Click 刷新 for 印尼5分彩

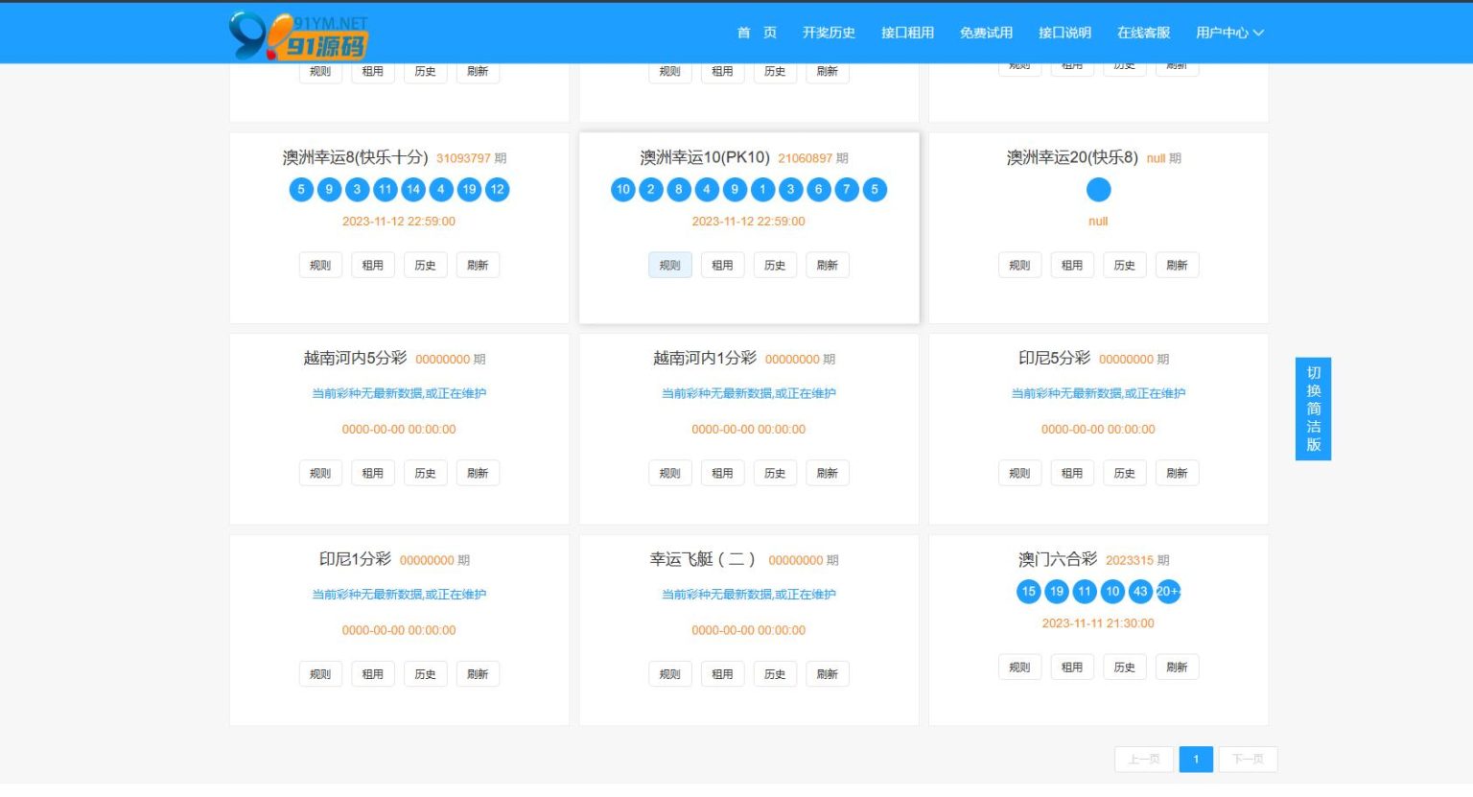(1177, 474)
